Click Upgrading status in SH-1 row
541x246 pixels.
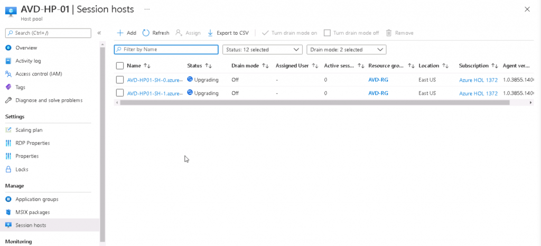pyautogui.click(x=203, y=93)
